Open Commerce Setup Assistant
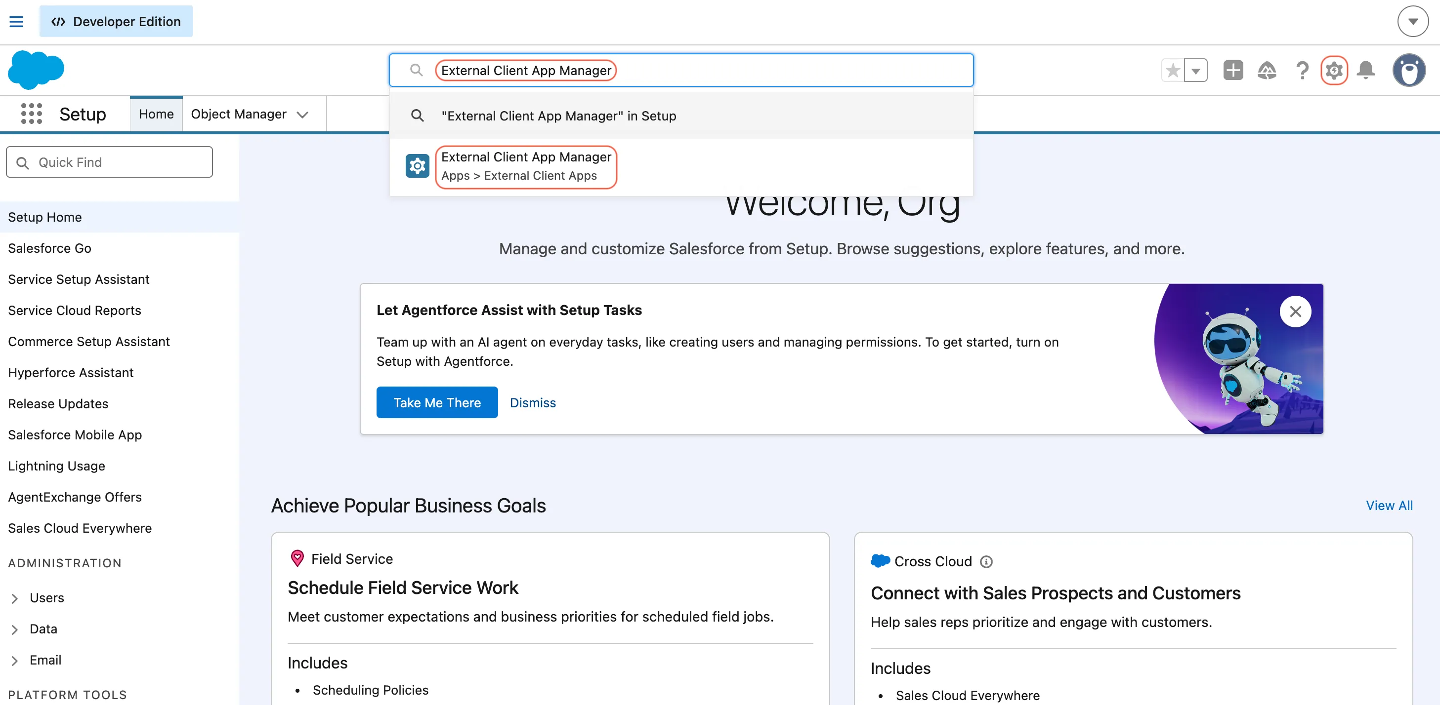This screenshot has width=1440, height=705. (89, 342)
